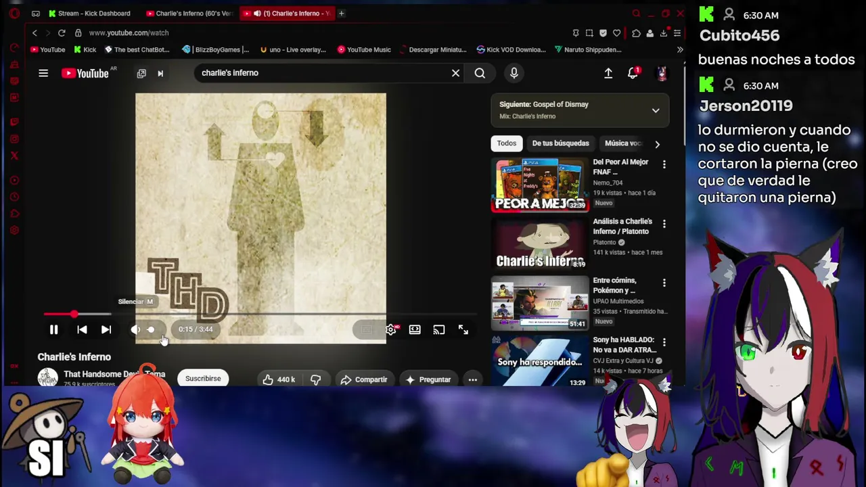The image size is (866, 487).
Task: Add page to bookmarks with heart icon
Action: pos(616,32)
